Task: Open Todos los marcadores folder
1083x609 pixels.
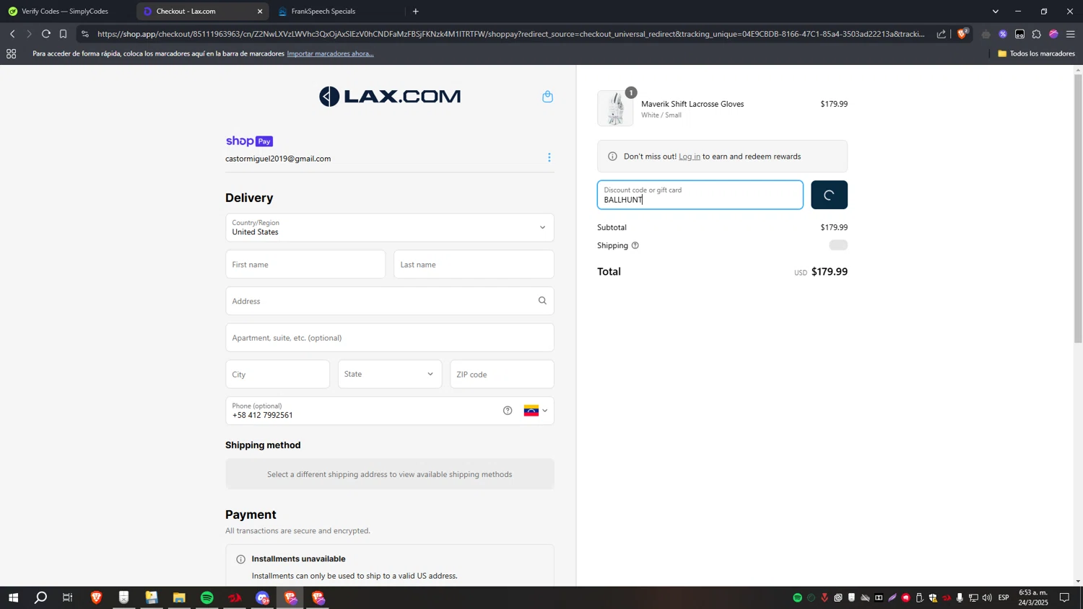Action: (x=1037, y=53)
